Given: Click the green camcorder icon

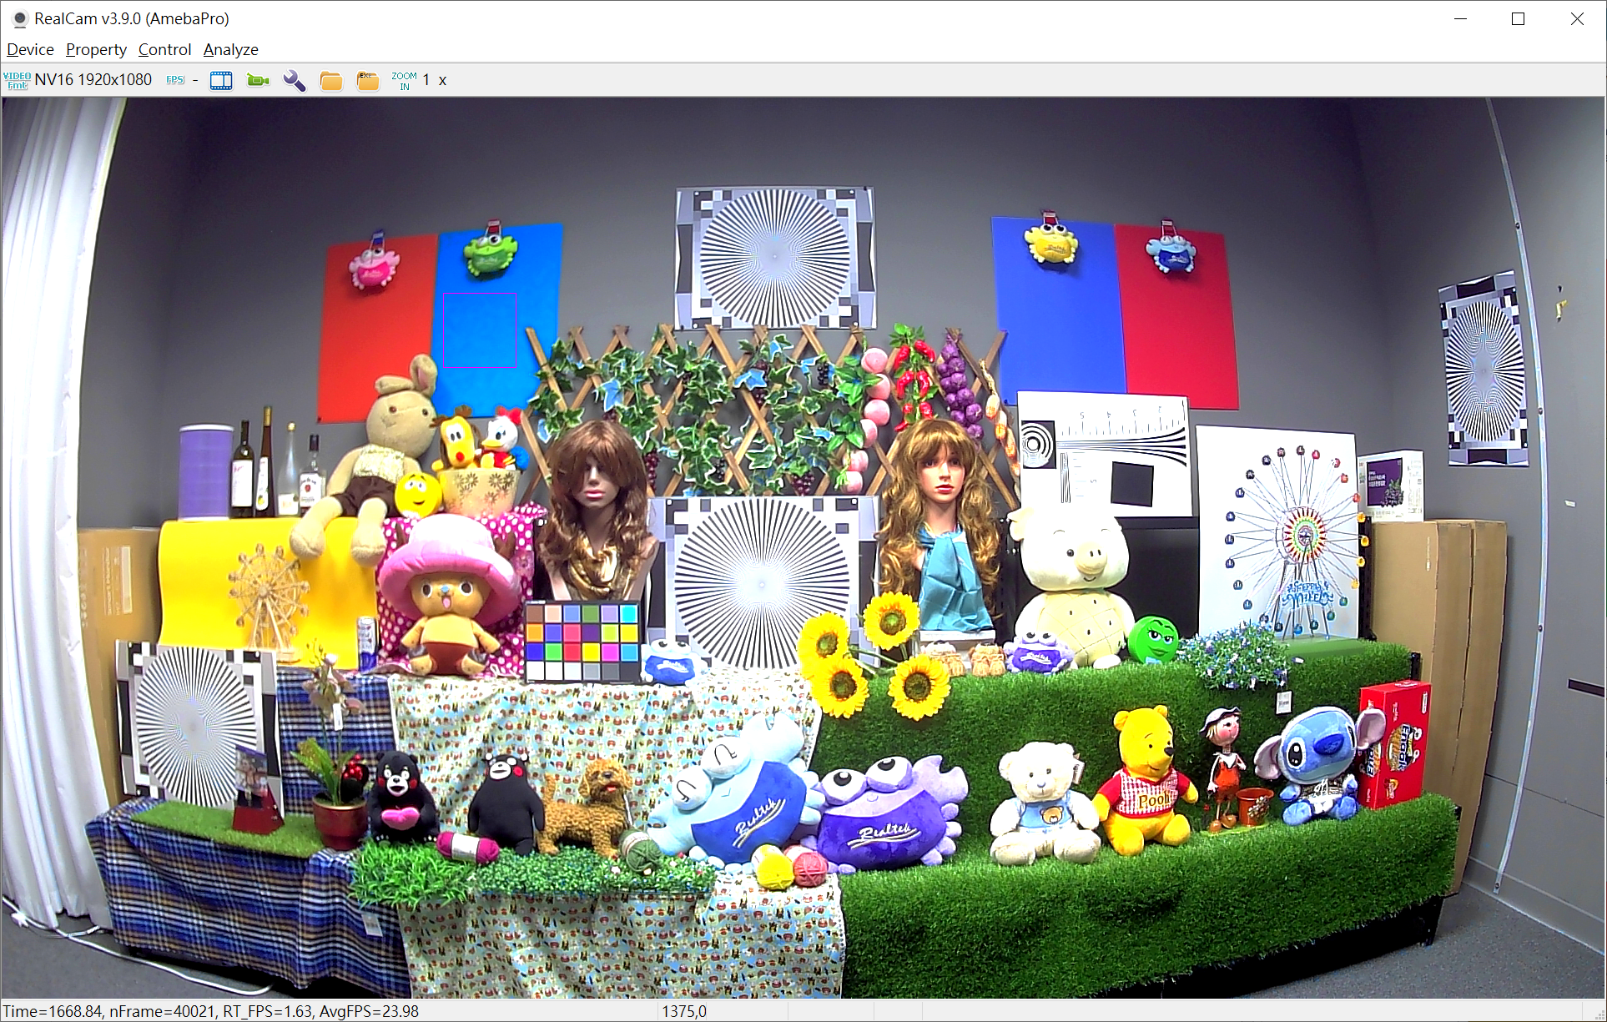Looking at the screenshot, I should (258, 80).
